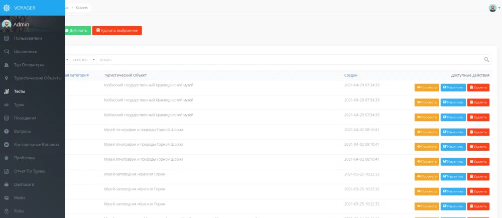
Task: Click the Roles lock icon
Action: point(6,211)
